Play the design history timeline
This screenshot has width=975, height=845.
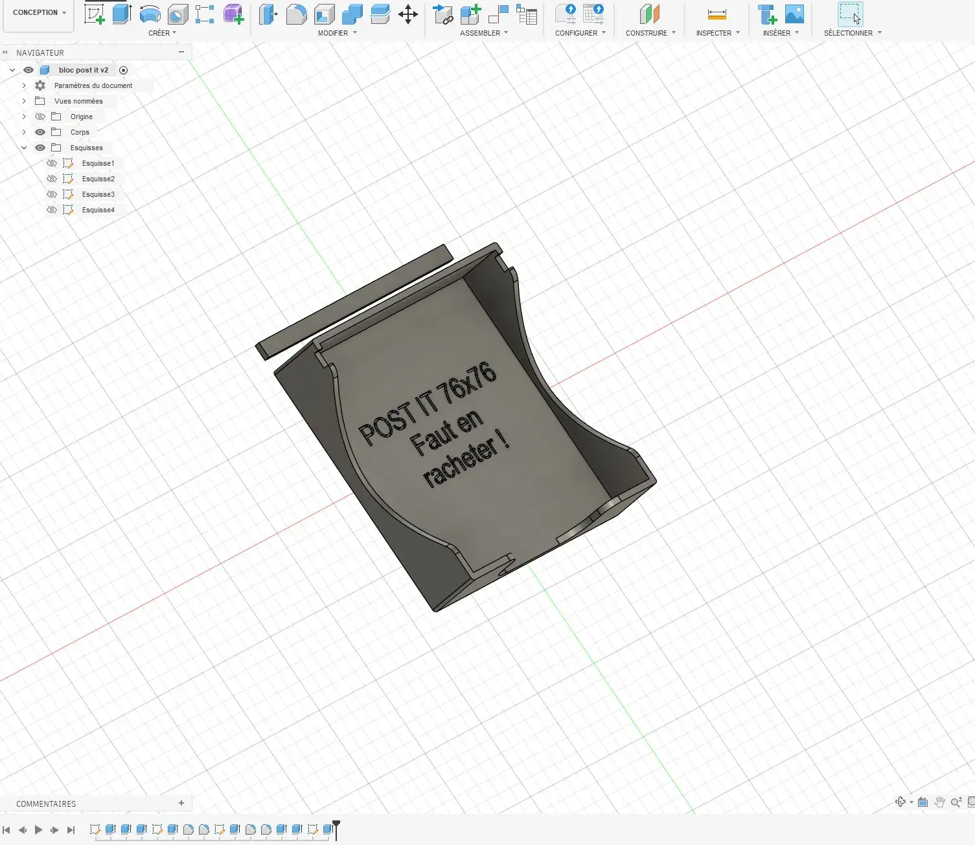[x=38, y=829]
